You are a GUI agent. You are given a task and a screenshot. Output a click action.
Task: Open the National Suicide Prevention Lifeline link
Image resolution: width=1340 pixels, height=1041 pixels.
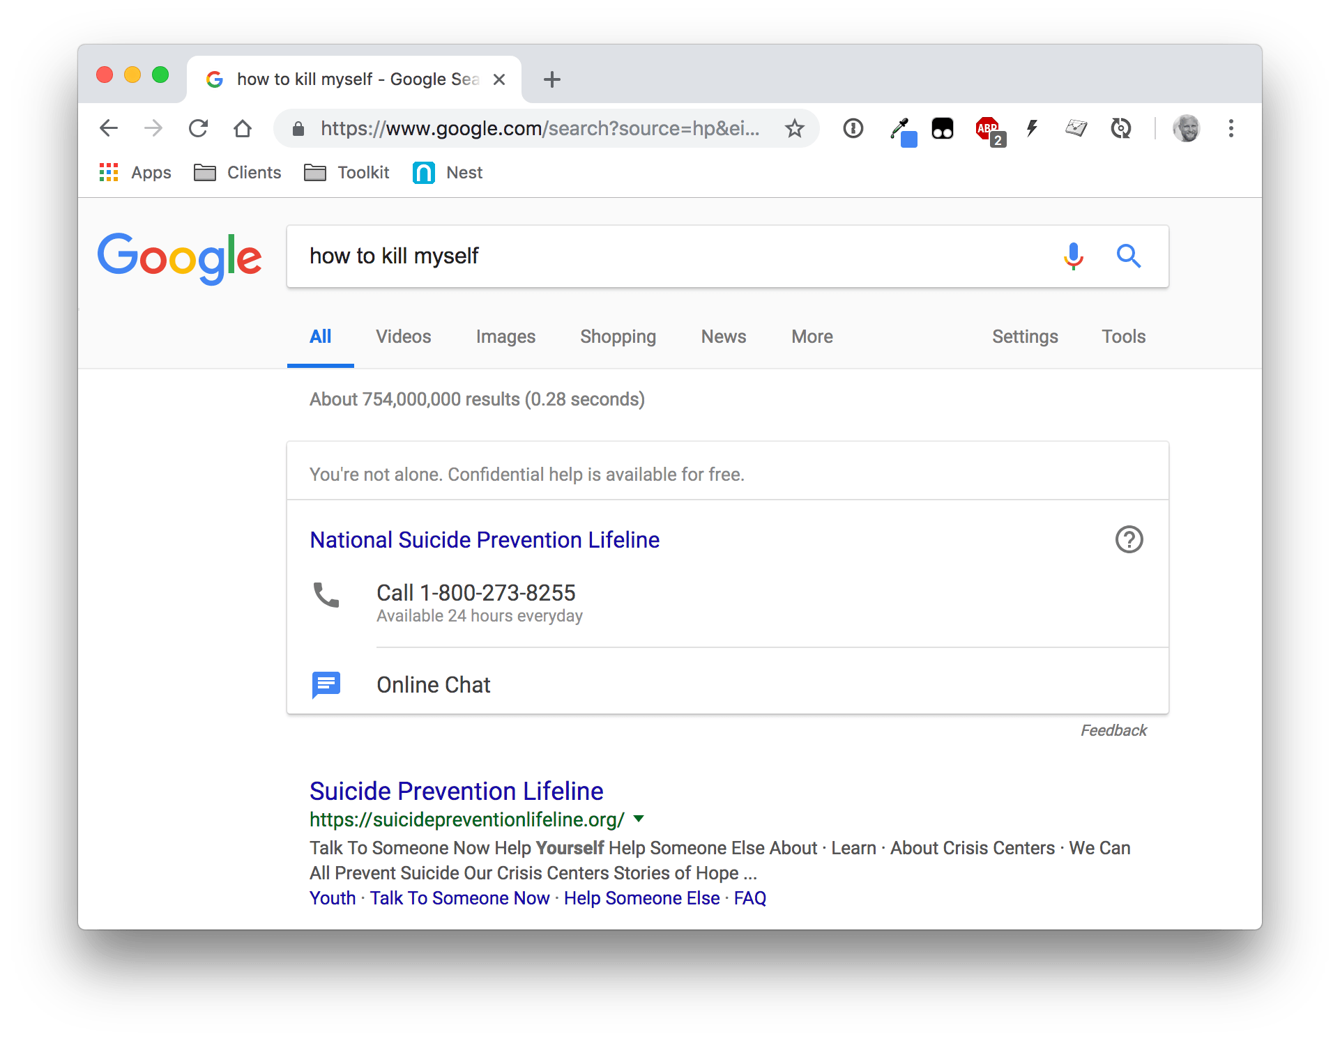485,540
